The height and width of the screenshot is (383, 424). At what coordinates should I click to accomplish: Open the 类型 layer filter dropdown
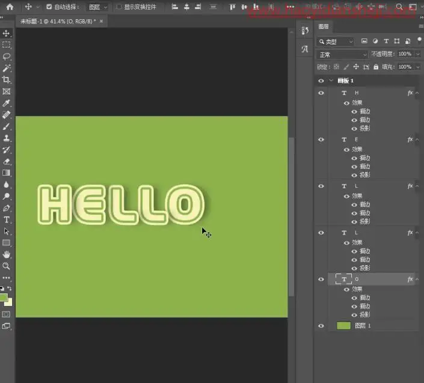[336, 41]
